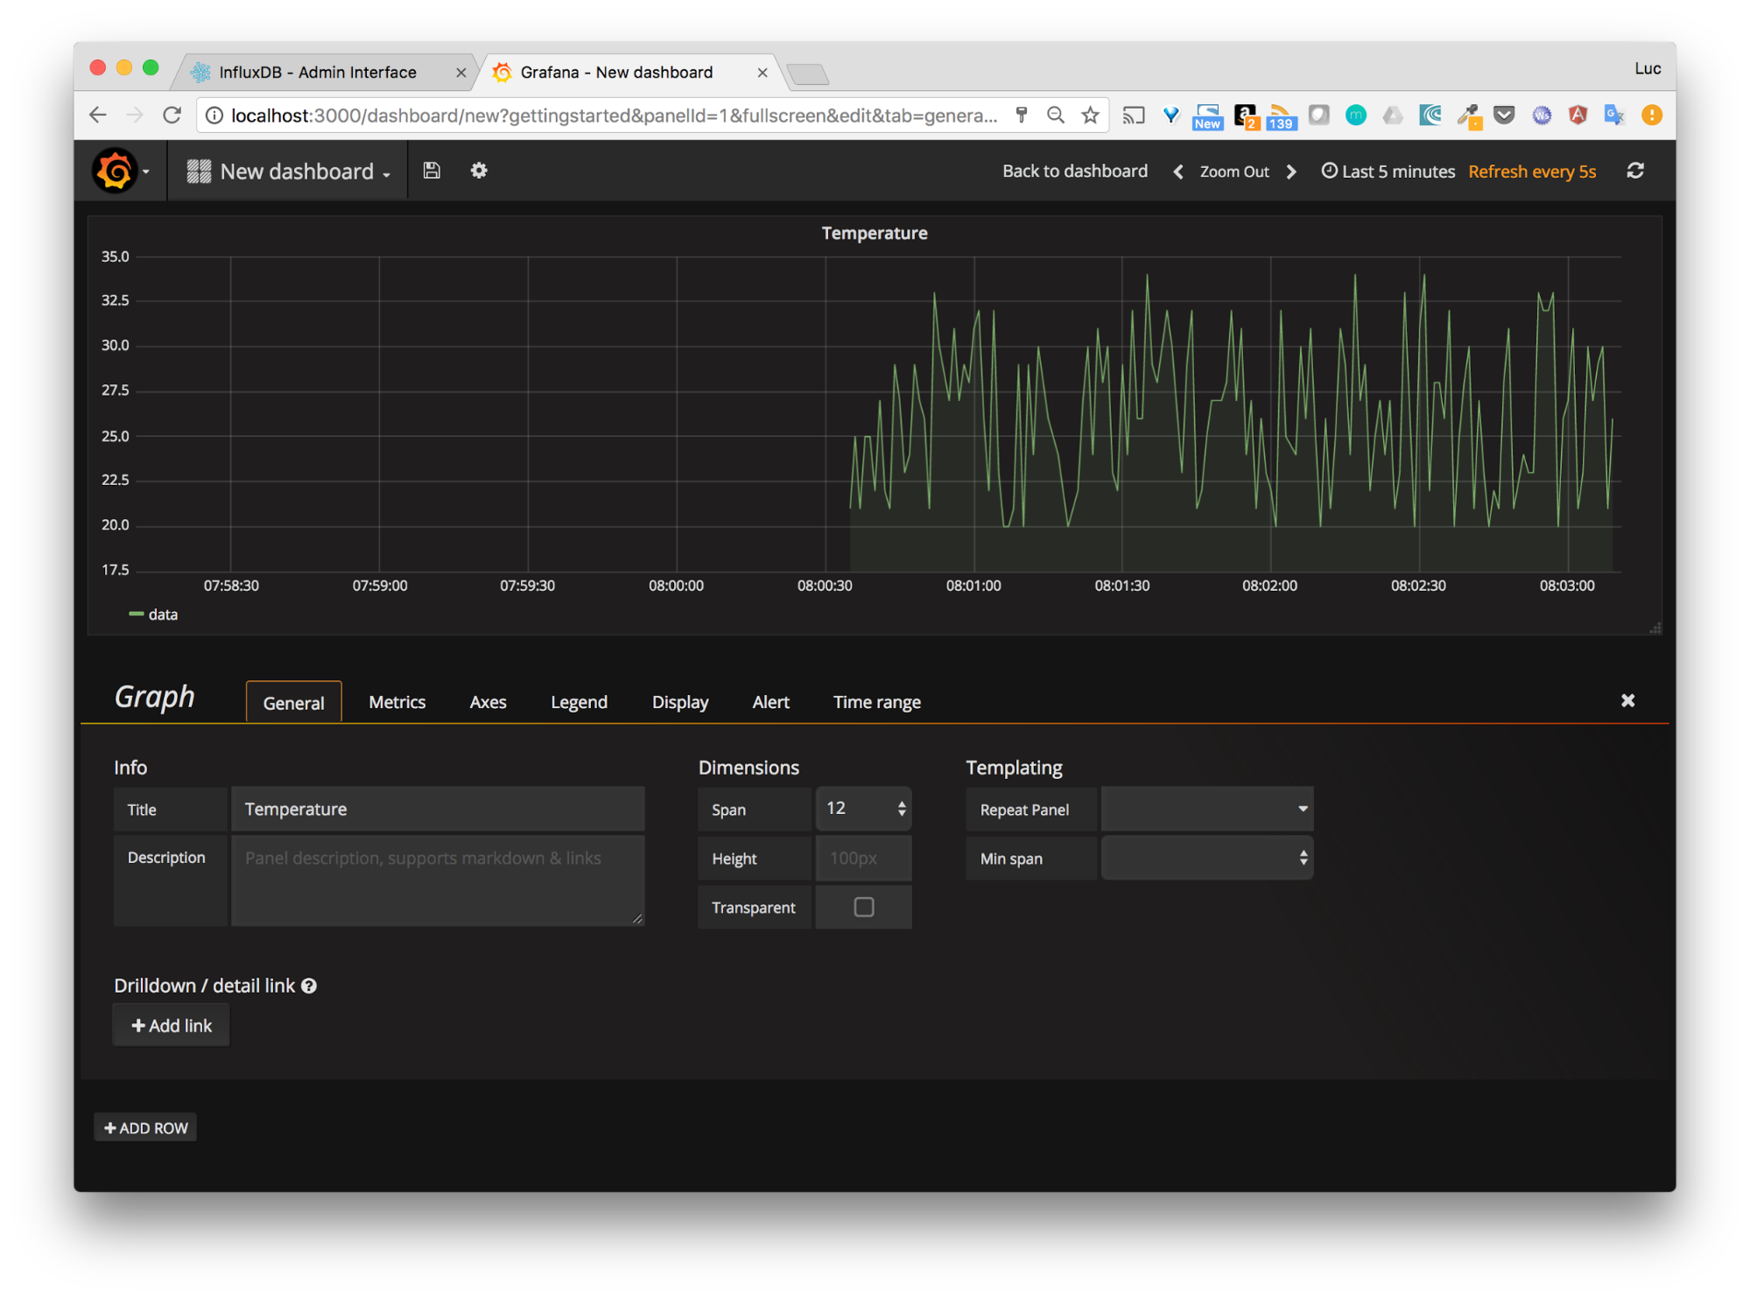Viewport: 1750px width, 1298px height.
Task: Click the Back to dashboard button
Action: (x=1075, y=171)
